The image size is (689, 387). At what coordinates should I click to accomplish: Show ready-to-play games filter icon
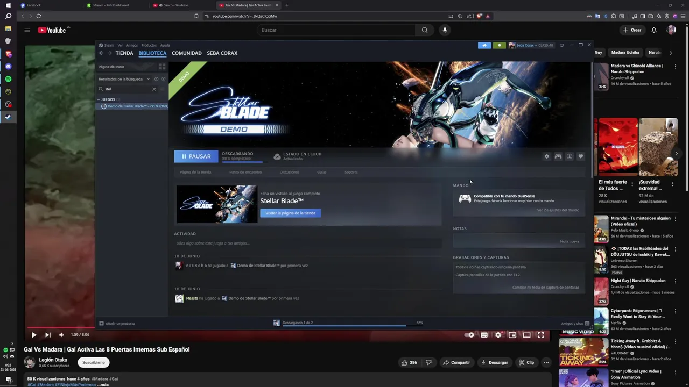163,79
